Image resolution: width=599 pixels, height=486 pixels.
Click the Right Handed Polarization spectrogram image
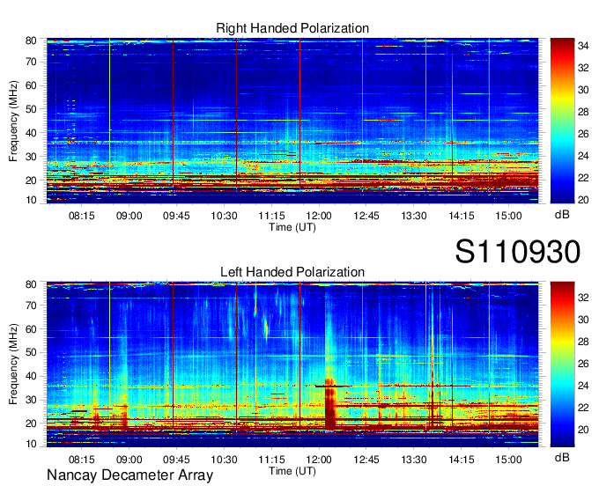point(292,121)
